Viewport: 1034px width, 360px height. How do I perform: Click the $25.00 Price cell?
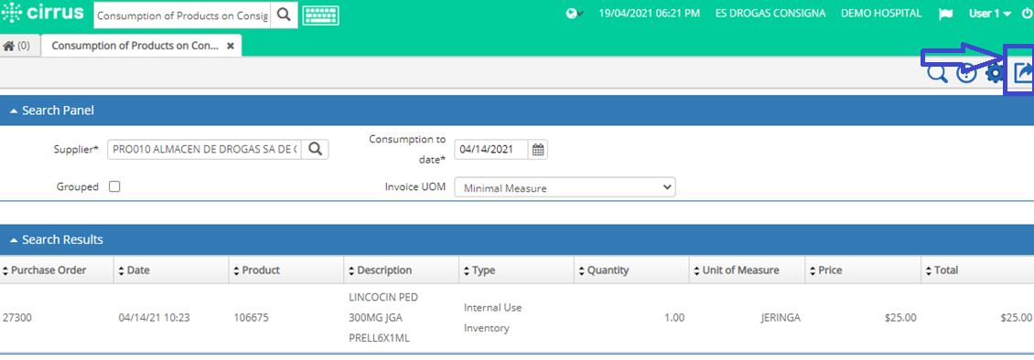point(900,318)
